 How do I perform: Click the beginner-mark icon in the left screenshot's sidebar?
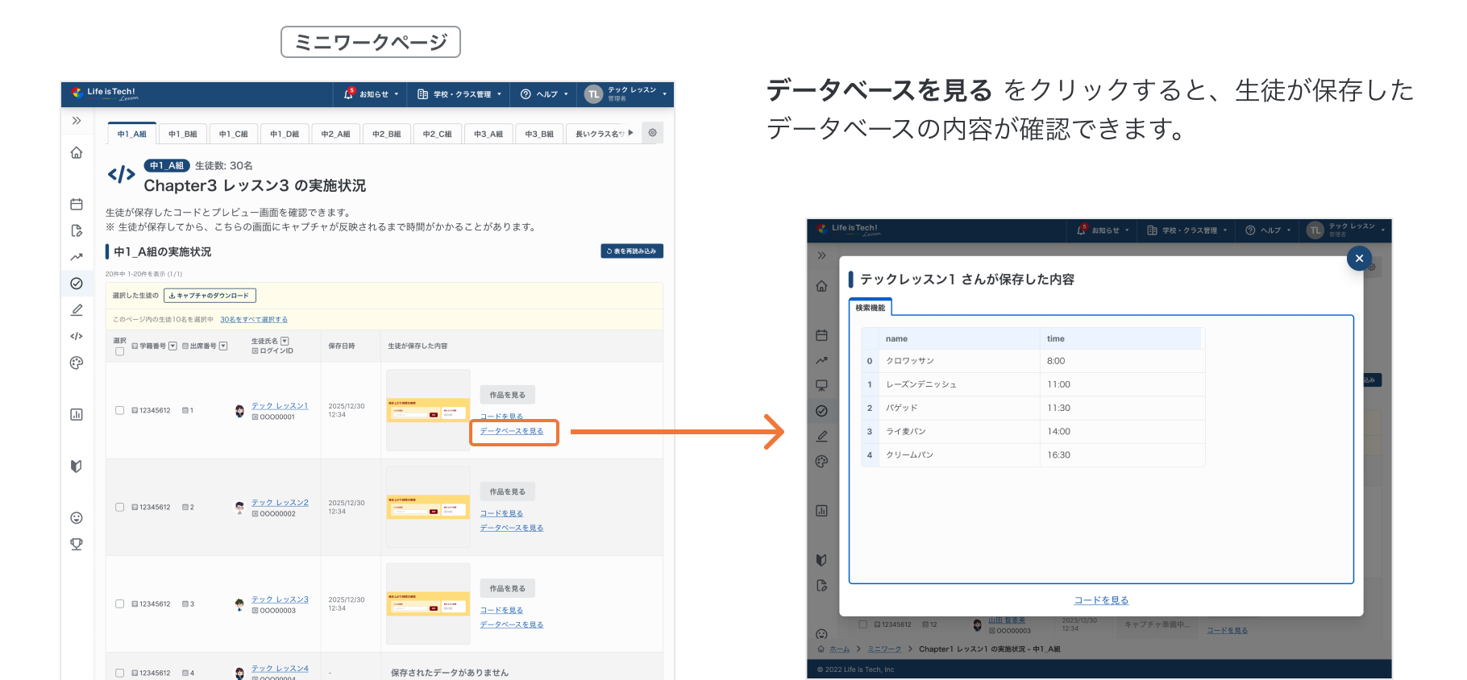tap(77, 466)
